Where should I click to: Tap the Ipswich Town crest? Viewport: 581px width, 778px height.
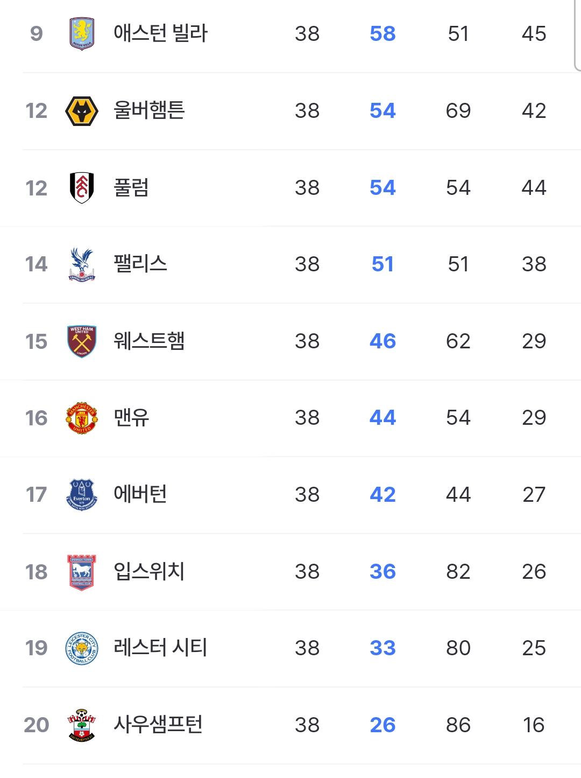coord(82,572)
